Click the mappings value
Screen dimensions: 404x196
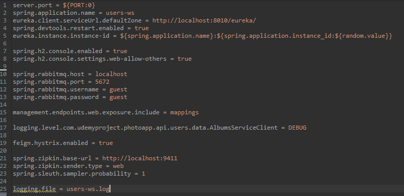click(x=185, y=112)
